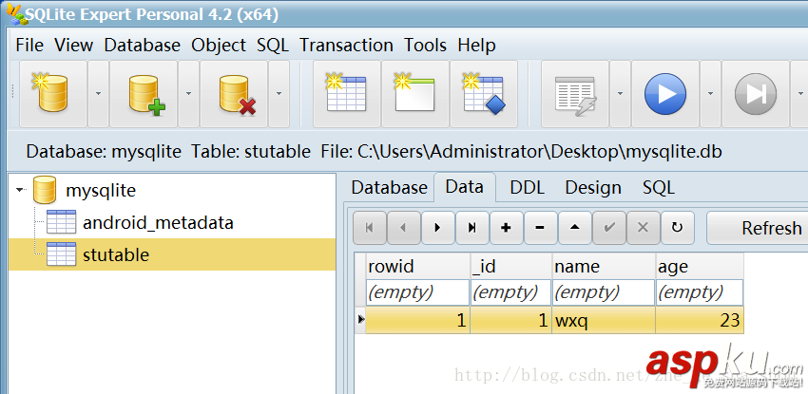Select the android_metadata table in tree
Viewport: 808px width, 394px height.
pos(158,223)
